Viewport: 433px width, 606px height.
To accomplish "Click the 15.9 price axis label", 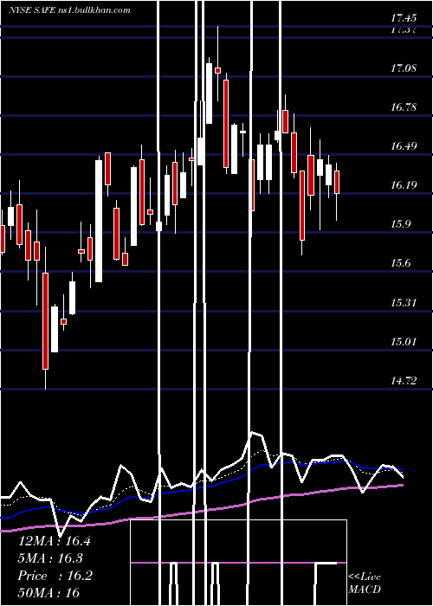I will (x=400, y=224).
